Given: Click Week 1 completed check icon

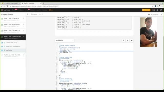Looking at the screenshot, I should [2, 19].
